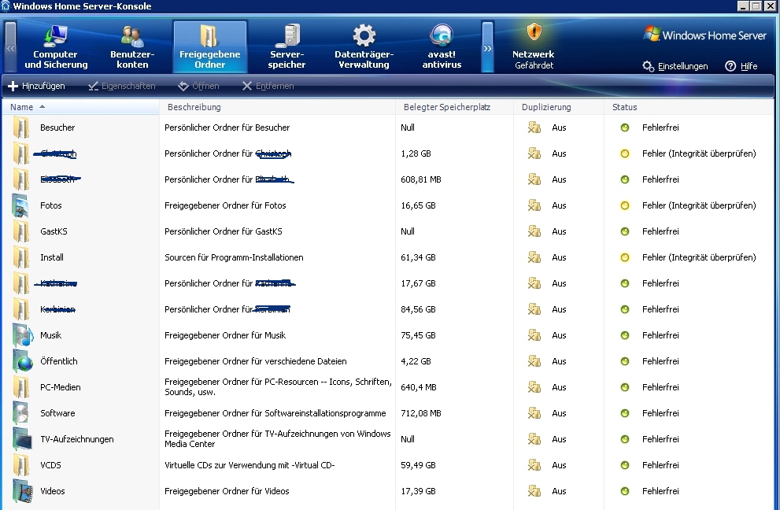The height and width of the screenshot is (510, 780).
Task: Click duplication icon in Software row
Action: 534,413
